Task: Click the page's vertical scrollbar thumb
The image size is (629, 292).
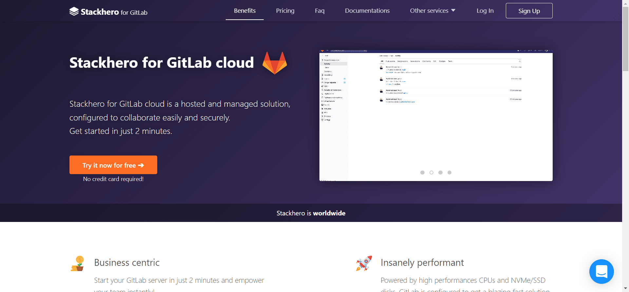Action: pyautogui.click(x=625, y=39)
